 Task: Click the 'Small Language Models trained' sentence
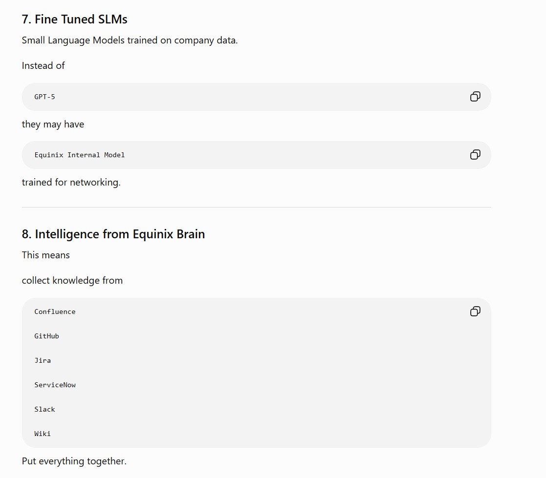coord(130,41)
